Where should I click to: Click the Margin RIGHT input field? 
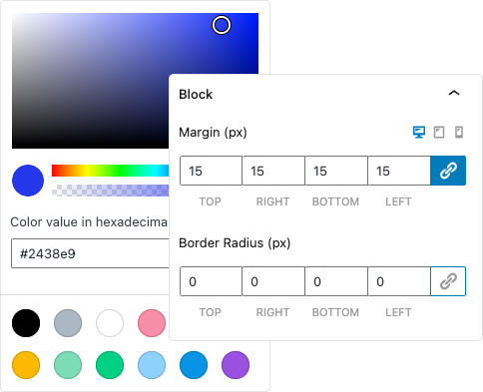(273, 171)
